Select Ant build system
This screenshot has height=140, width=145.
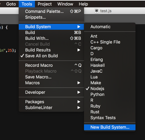pyautogui.click(x=110, y=36)
